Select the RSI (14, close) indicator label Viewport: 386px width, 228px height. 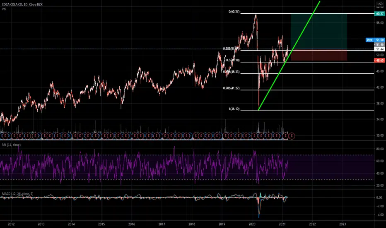(x=11, y=145)
